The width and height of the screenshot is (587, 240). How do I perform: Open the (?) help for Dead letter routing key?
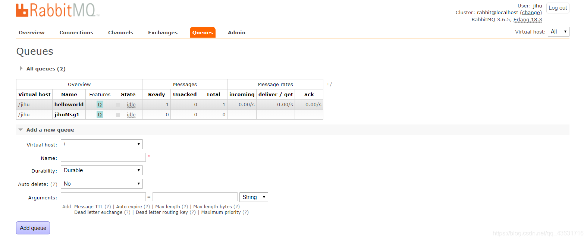(x=193, y=212)
